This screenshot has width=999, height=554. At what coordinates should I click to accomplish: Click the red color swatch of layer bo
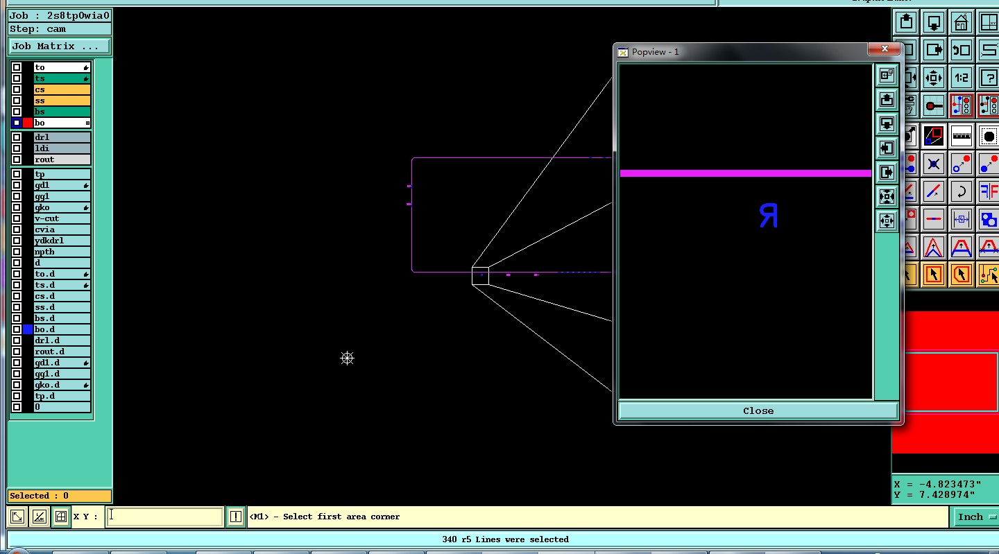pos(28,123)
